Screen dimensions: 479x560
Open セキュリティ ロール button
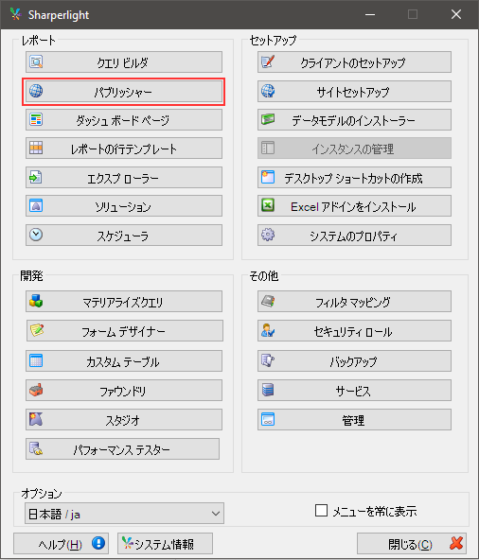tap(354, 331)
